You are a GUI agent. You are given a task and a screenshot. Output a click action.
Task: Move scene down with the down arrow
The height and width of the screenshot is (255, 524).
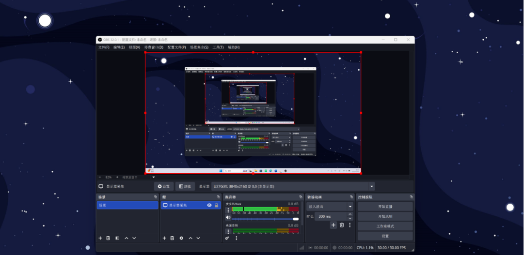[x=134, y=238]
